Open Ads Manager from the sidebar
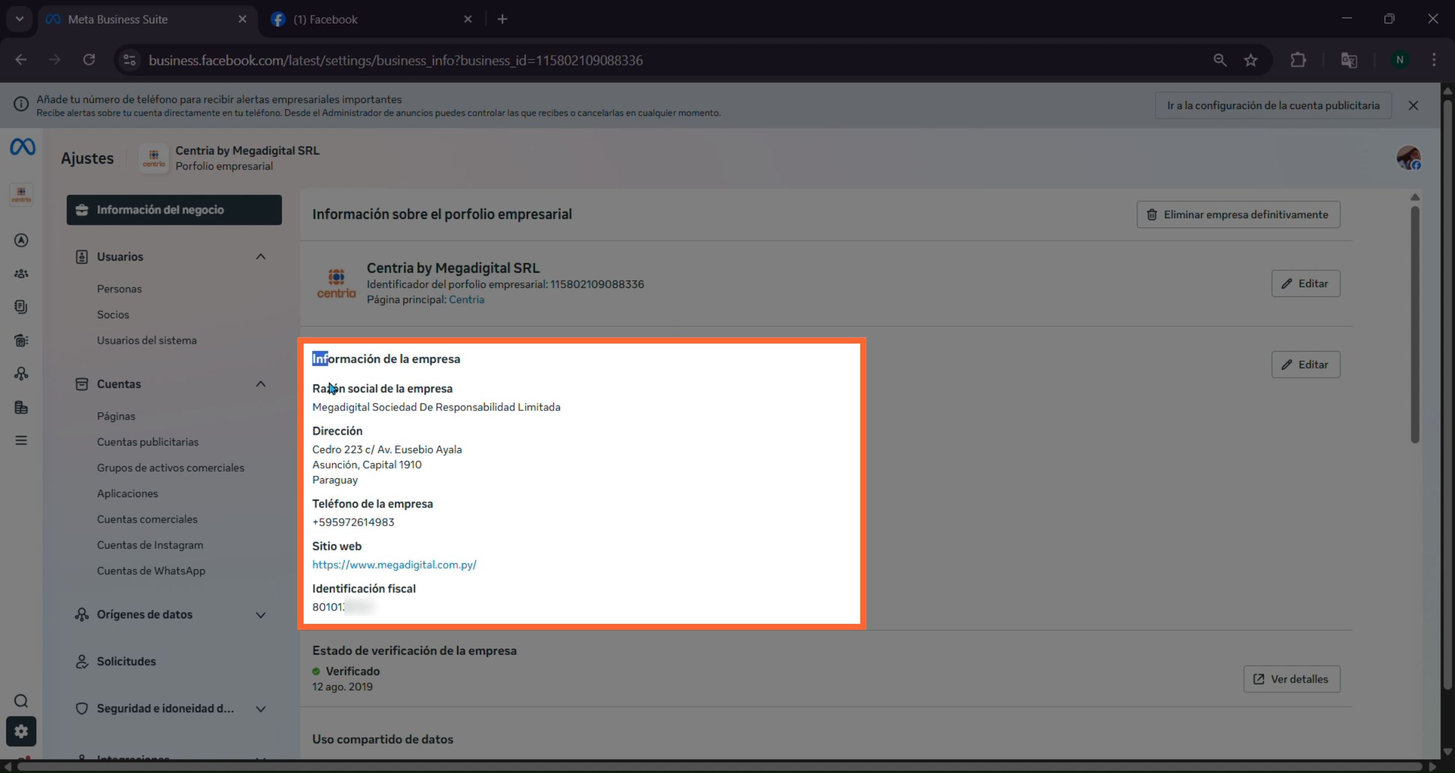The height and width of the screenshot is (773, 1455). 21,240
